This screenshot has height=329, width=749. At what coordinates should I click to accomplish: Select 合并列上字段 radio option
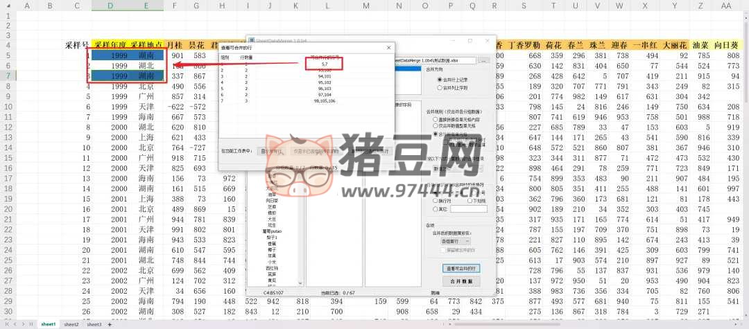click(x=440, y=88)
